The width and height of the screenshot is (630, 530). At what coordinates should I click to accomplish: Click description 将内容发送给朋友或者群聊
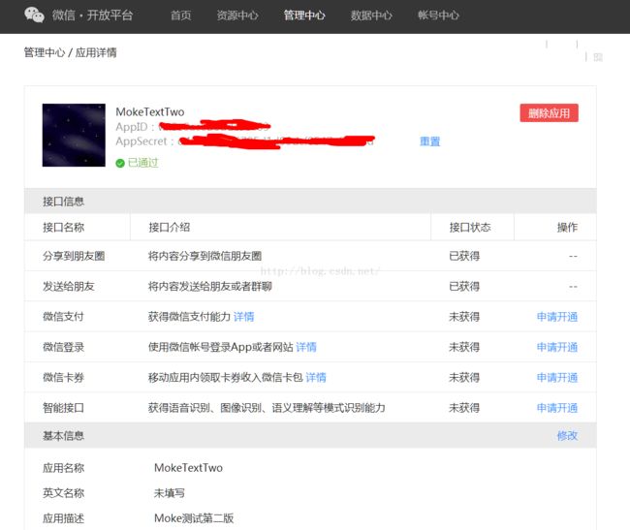209,286
